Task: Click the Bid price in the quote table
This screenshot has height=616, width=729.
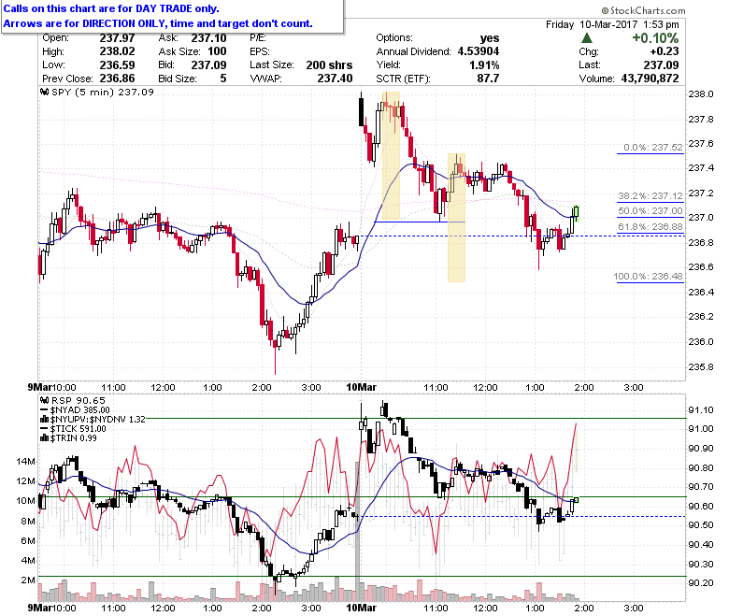Action: click(208, 64)
